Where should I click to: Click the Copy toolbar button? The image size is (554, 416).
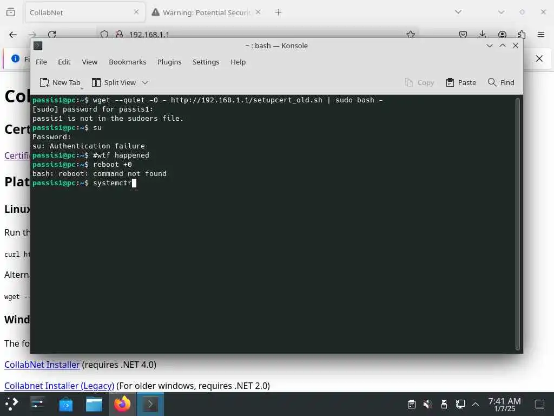click(419, 82)
